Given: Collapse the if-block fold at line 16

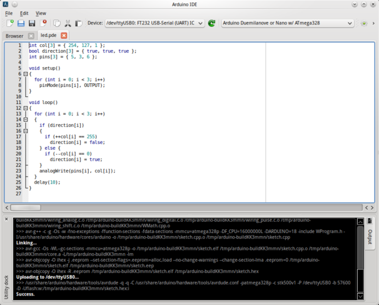Looking at the screenshot, I should point(26,131).
